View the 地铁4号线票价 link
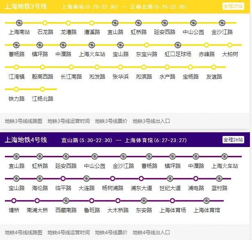 pos(111,233)
